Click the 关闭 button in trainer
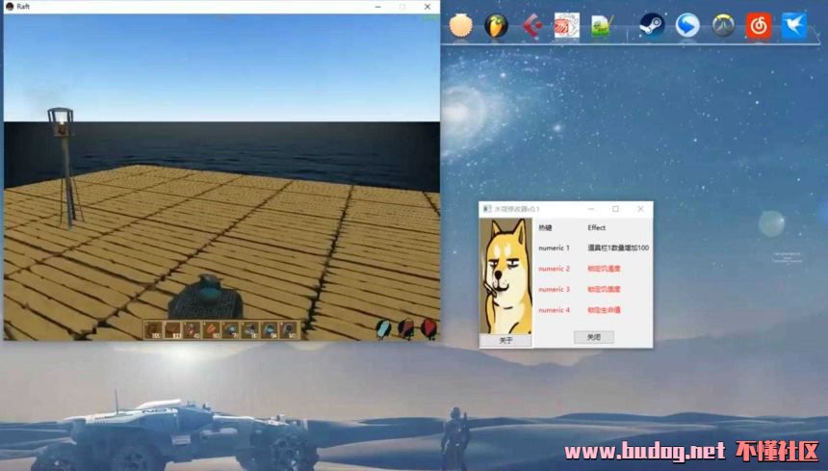Screen dimensions: 828x471 click(594, 337)
